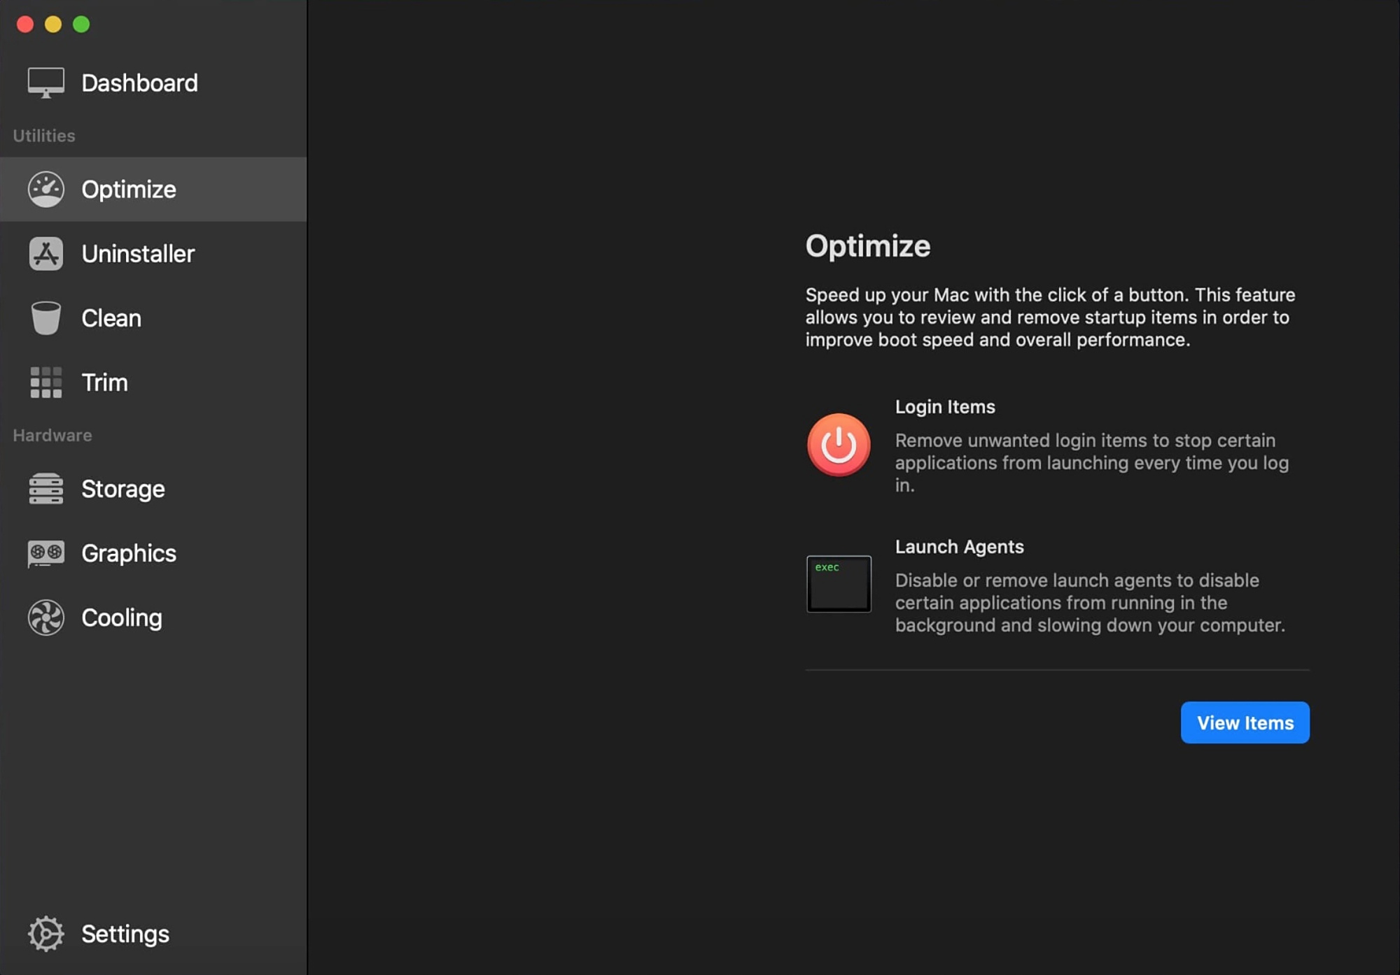Viewport: 1400px width, 975px height.
Task: Click the Optimize page title
Action: point(868,246)
